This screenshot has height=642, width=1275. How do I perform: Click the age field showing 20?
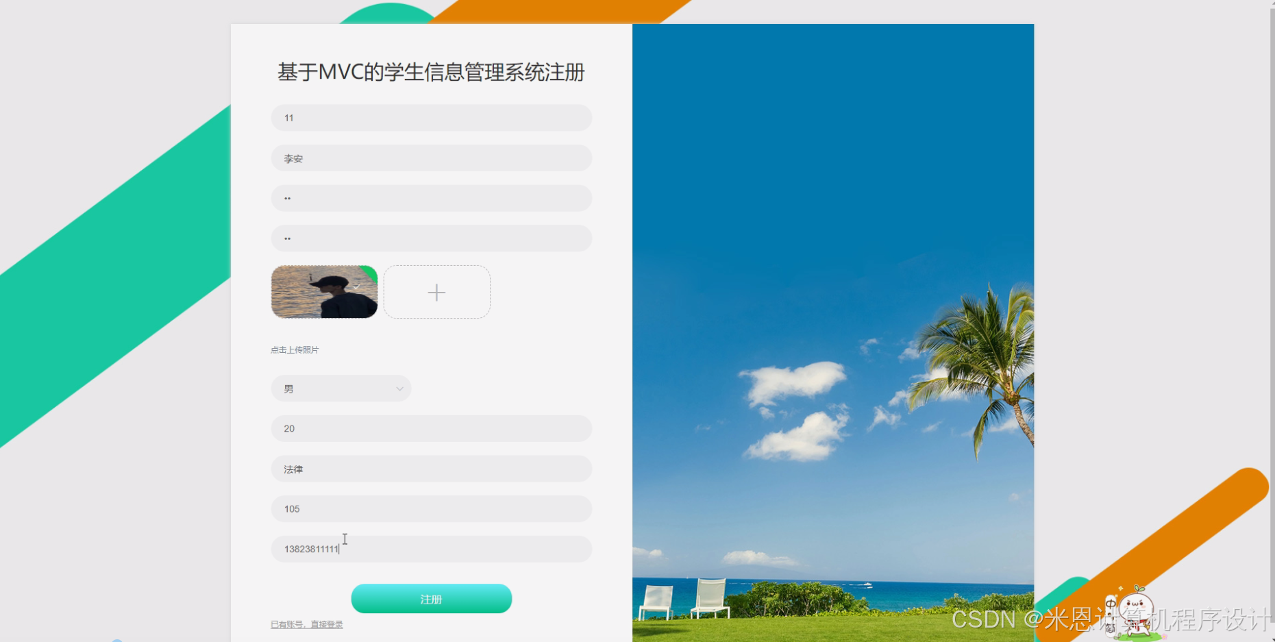tap(431, 428)
